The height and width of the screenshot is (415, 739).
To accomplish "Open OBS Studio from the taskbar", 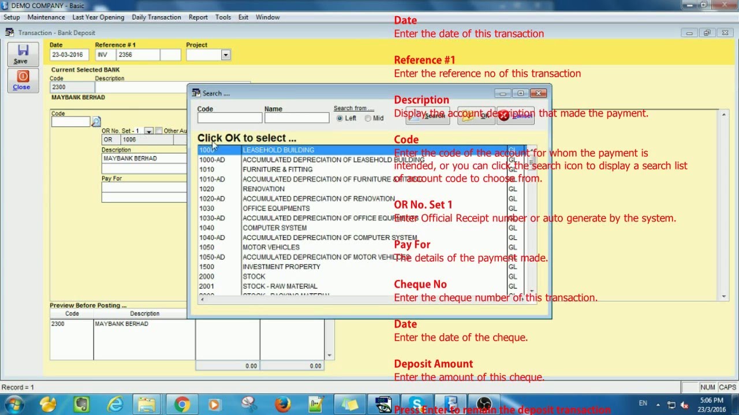I will click(x=484, y=404).
